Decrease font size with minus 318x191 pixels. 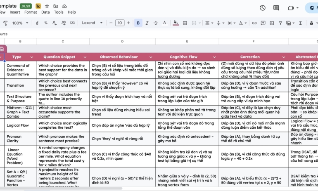coord(111,23)
